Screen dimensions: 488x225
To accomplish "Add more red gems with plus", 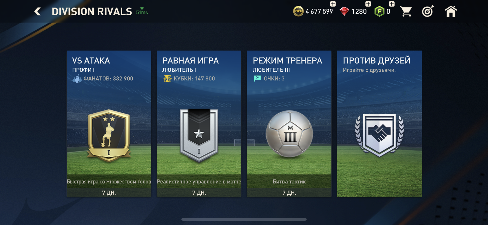I will pos(368,4).
